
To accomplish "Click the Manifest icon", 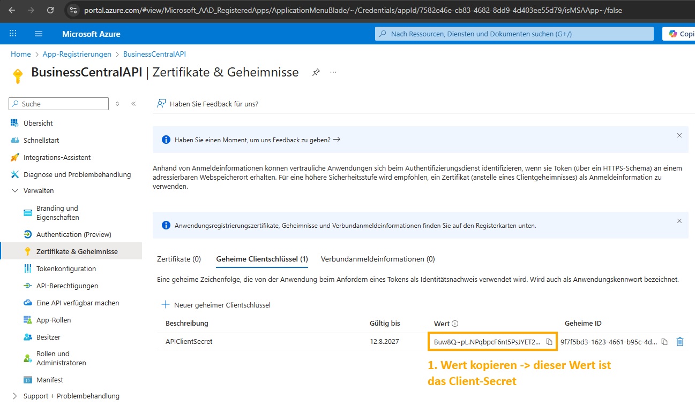I will (28, 380).
